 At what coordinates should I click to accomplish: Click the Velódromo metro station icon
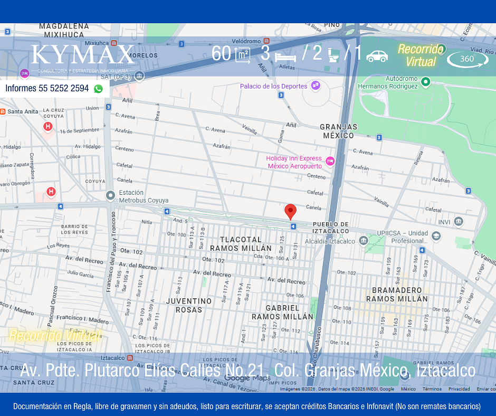(x=266, y=41)
